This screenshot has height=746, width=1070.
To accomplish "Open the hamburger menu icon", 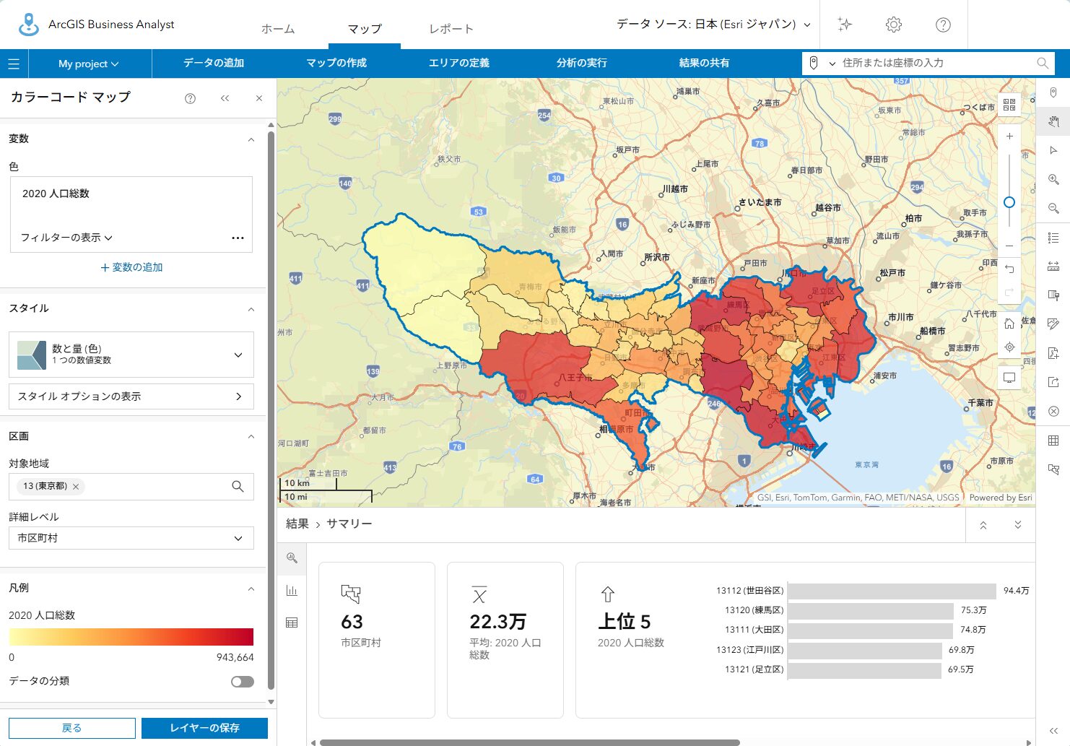I will 14,64.
